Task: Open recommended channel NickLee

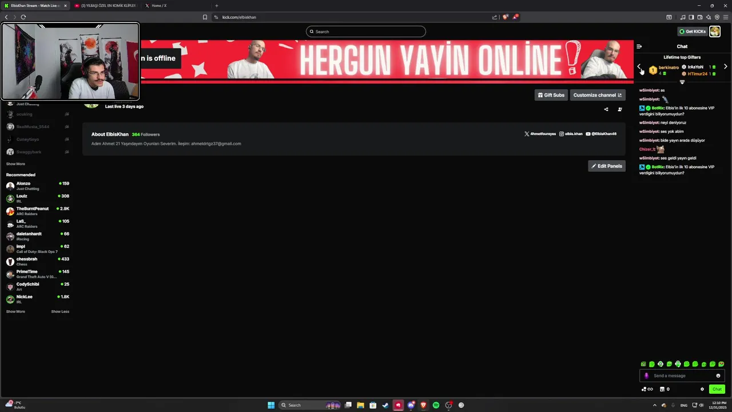Action: pos(38,299)
